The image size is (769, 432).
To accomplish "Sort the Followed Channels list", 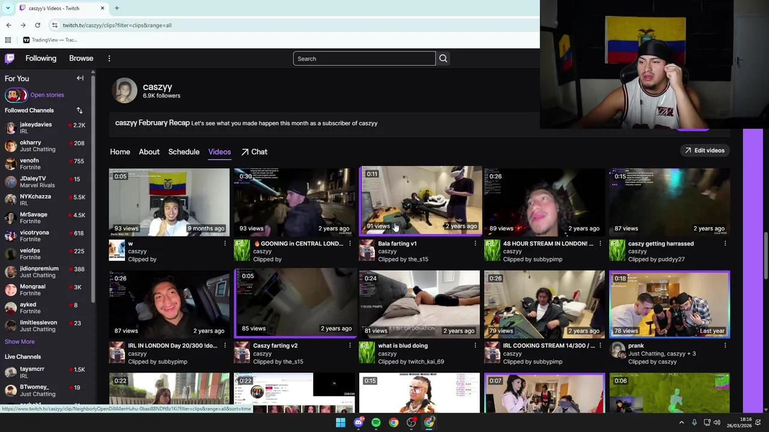I will point(79,110).
